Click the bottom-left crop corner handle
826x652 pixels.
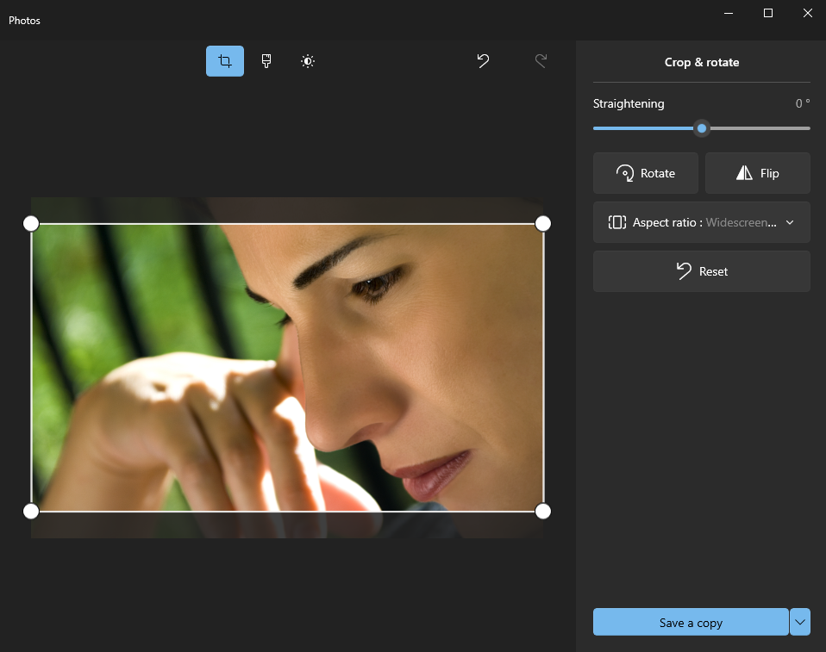[x=31, y=512]
